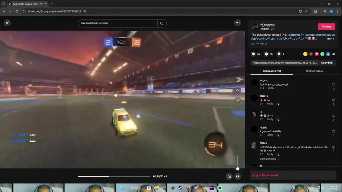Close the video viewer with X
The height and width of the screenshot is (192, 342).
(7, 23)
